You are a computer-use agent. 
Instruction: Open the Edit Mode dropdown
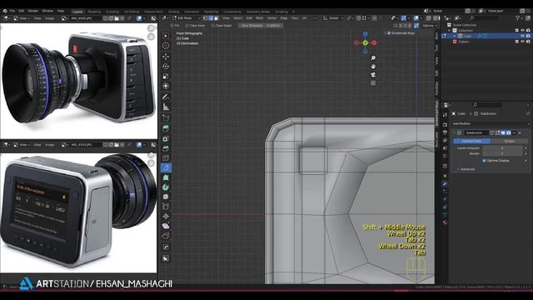point(187,18)
